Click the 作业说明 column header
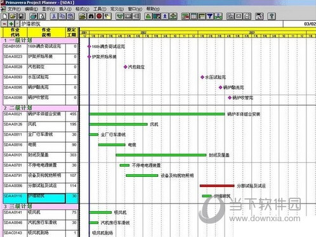This screenshot has width=316, height=237. pos(46,32)
